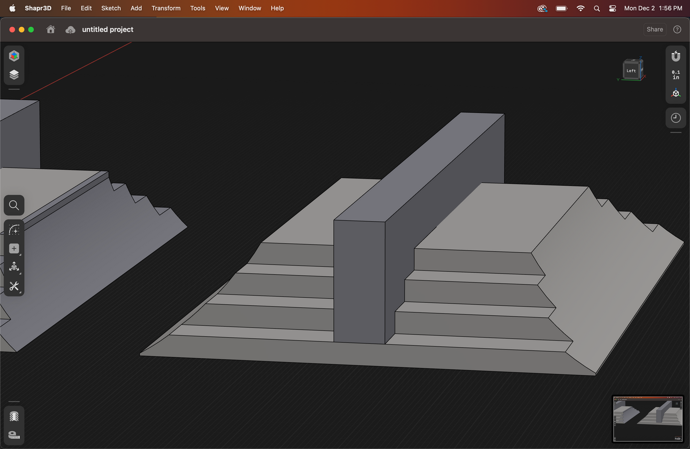Screen dimensions: 690x449
Task: Open the colored cube Items panel icon
Action: 14,56
